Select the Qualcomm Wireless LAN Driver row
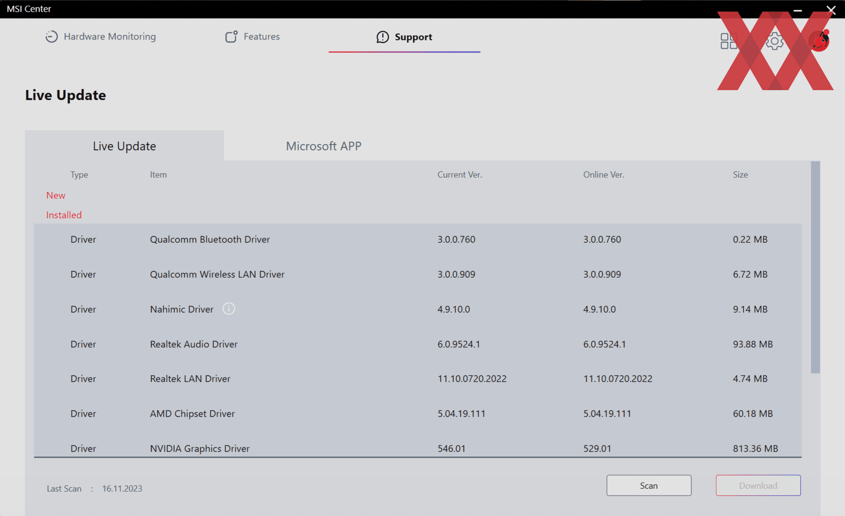 pyautogui.click(x=418, y=274)
